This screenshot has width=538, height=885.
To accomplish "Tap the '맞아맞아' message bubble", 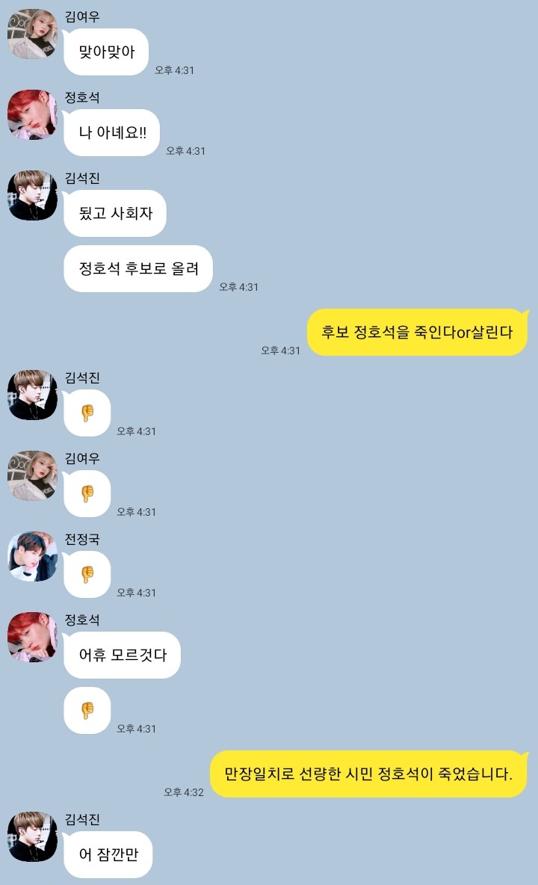I will 106,52.
